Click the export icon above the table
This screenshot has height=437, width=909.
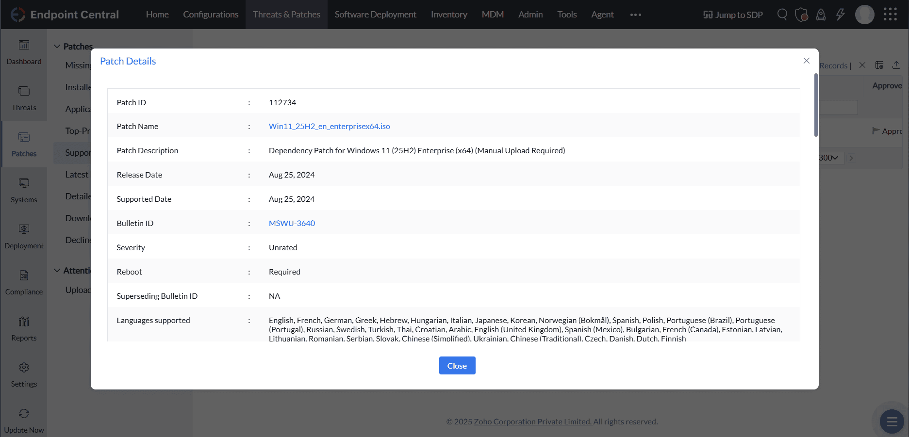896,65
